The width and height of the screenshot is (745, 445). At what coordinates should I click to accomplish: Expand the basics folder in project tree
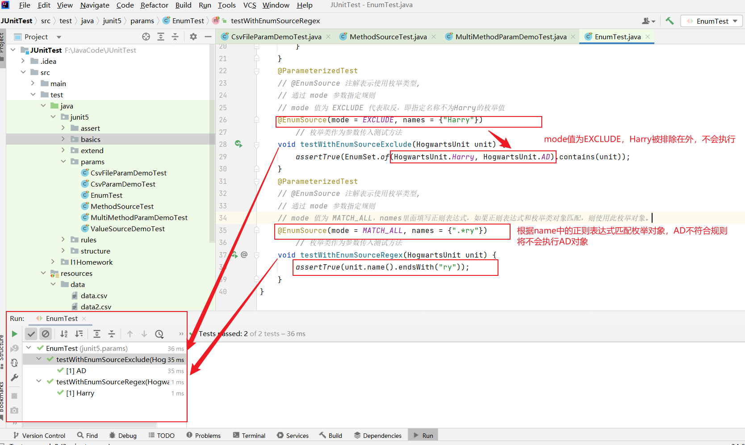[63, 139]
